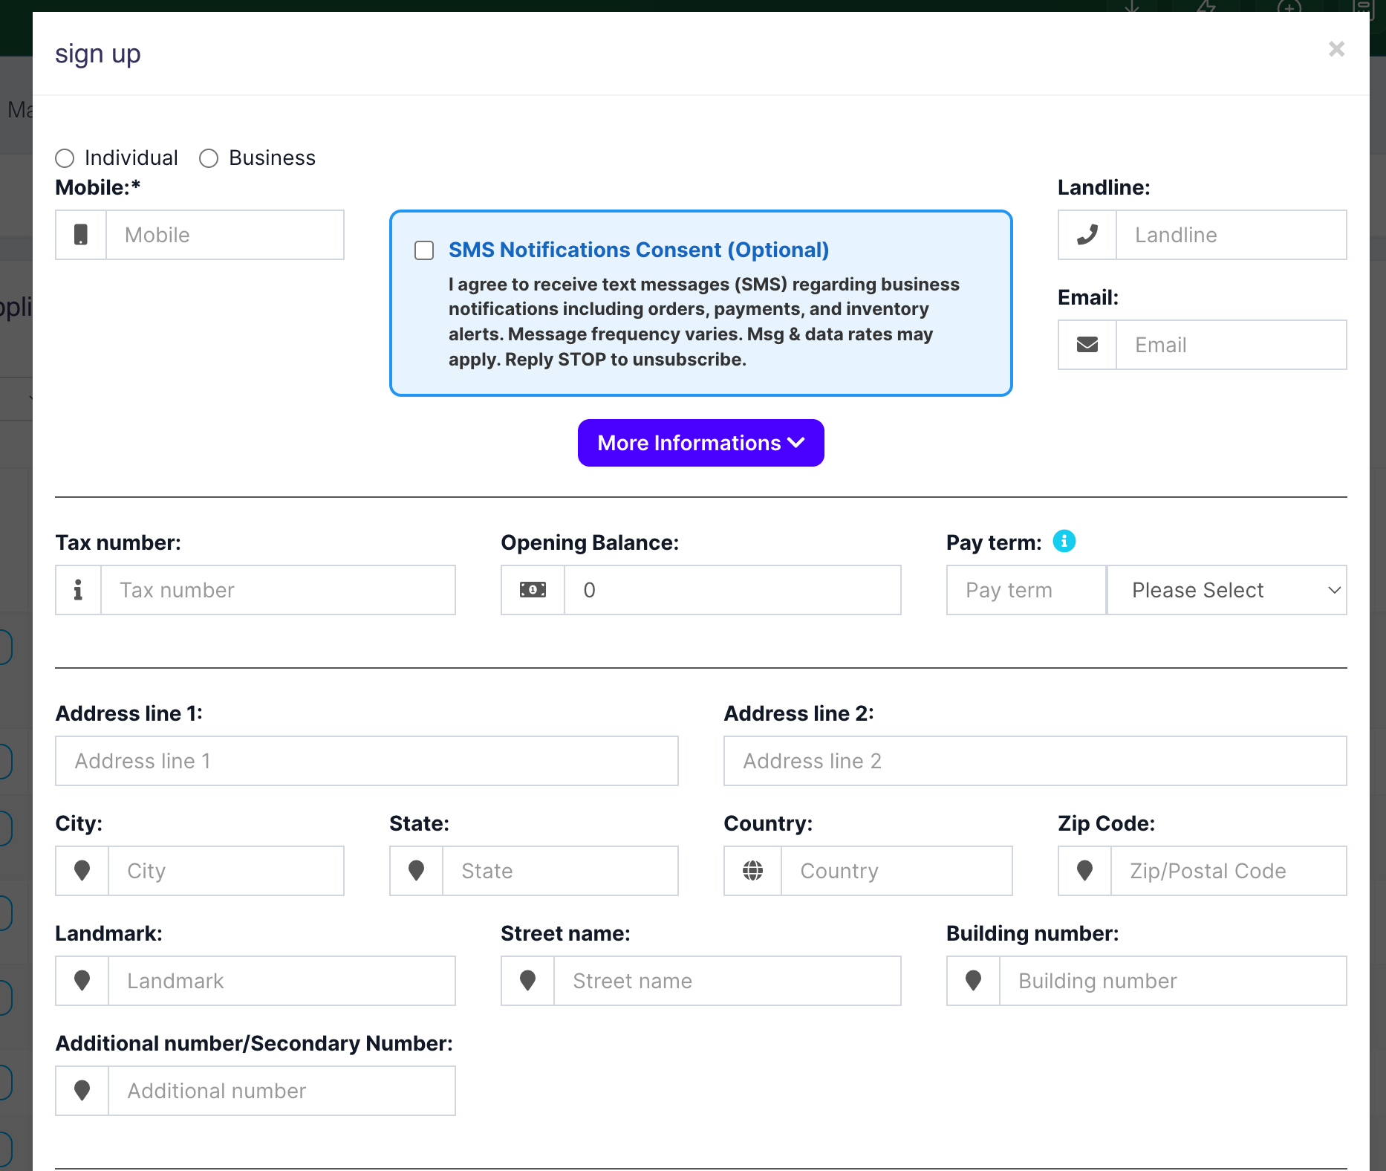Viewport: 1386px width, 1171px height.
Task: Click the info icon beside Tax number field
Action: (x=78, y=589)
